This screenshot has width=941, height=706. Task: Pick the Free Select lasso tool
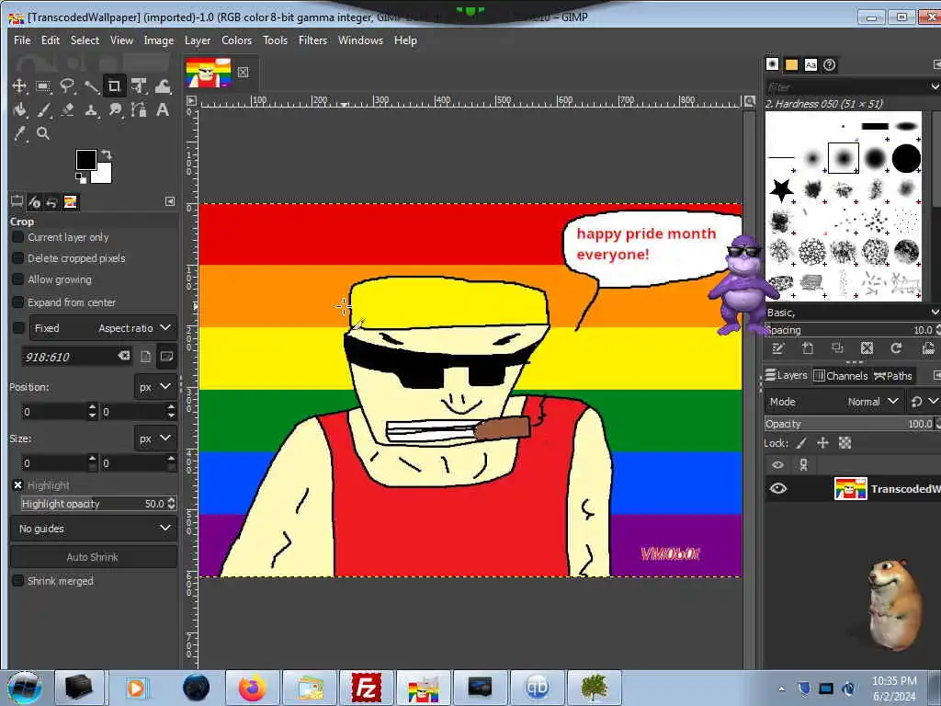pyautogui.click(x=67, y=86)
